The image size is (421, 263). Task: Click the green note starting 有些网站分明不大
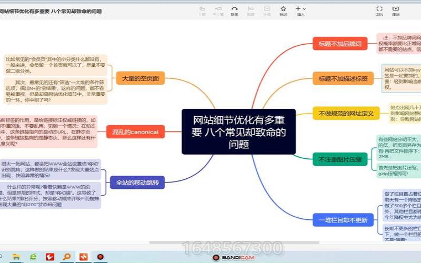(399, 148)
